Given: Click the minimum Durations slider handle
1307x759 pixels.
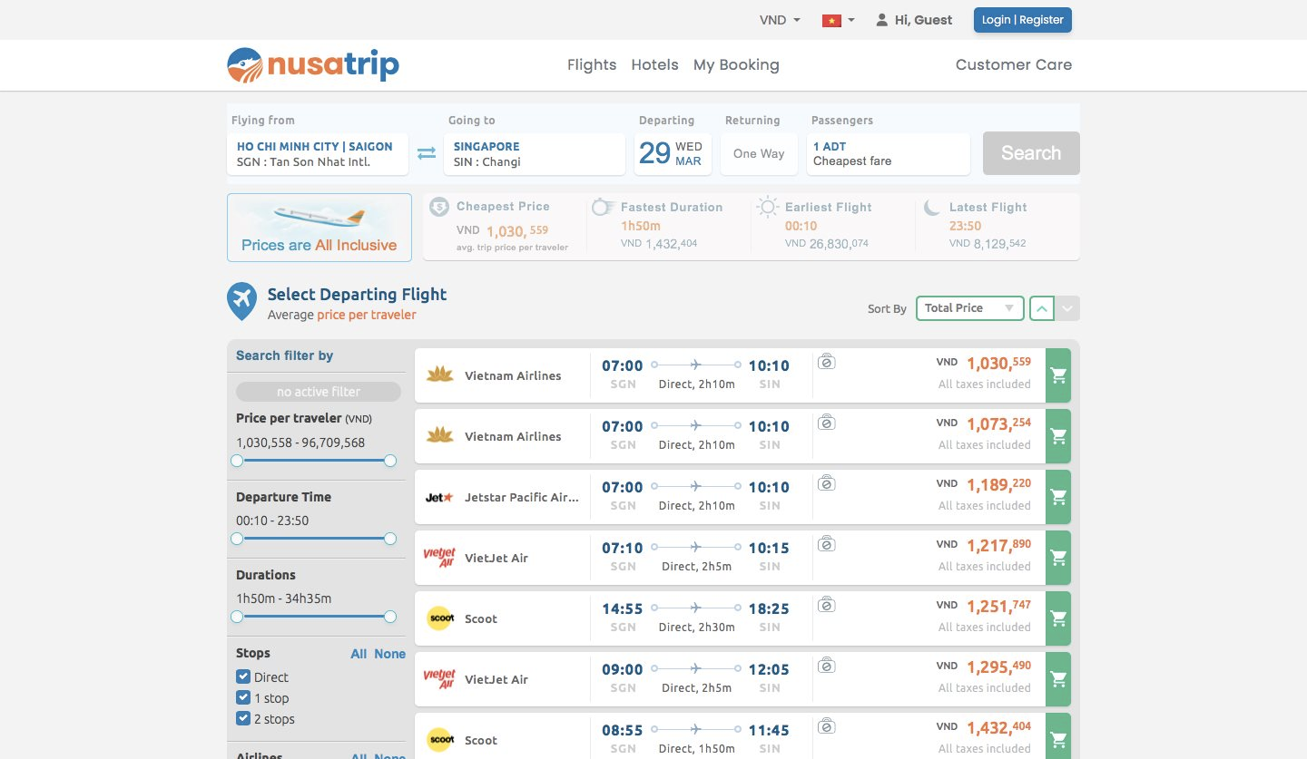Looking at the screenshot, I should pyautogui.click(x=237, y=617).
